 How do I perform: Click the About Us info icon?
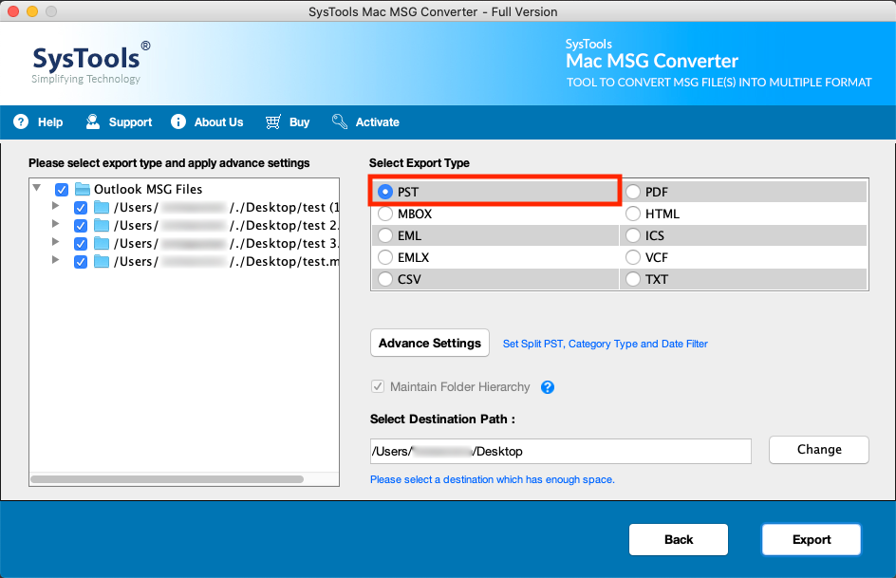click(178, 121)
